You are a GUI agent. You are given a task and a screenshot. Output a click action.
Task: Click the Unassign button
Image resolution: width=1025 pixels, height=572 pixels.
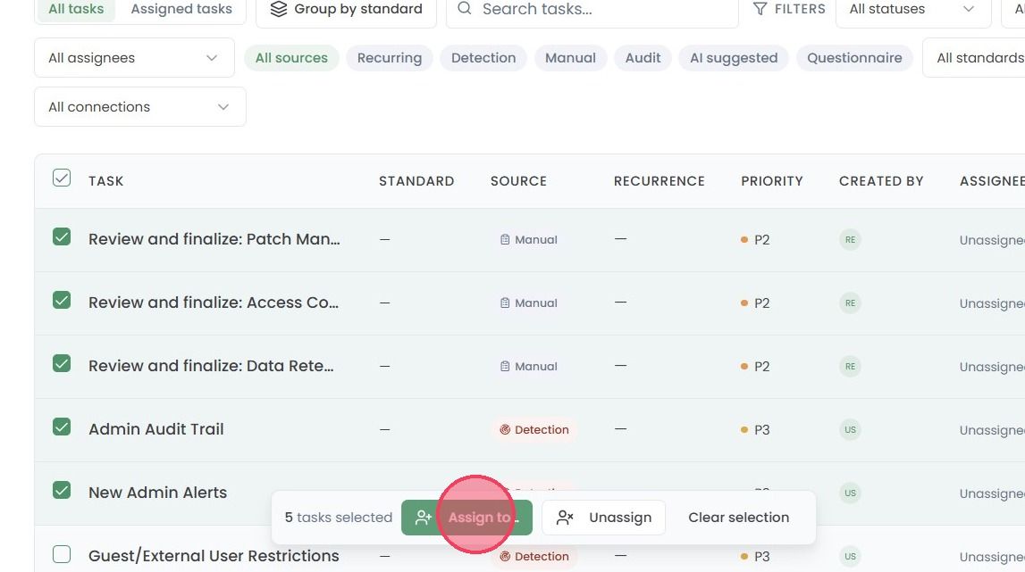click(x=604, y=518)
